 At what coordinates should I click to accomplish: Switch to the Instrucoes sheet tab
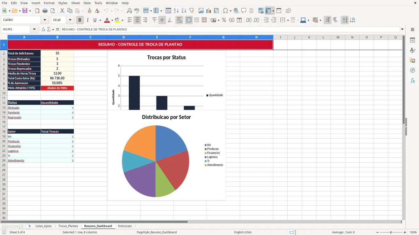pyautogui.click(x=125, y=226)
